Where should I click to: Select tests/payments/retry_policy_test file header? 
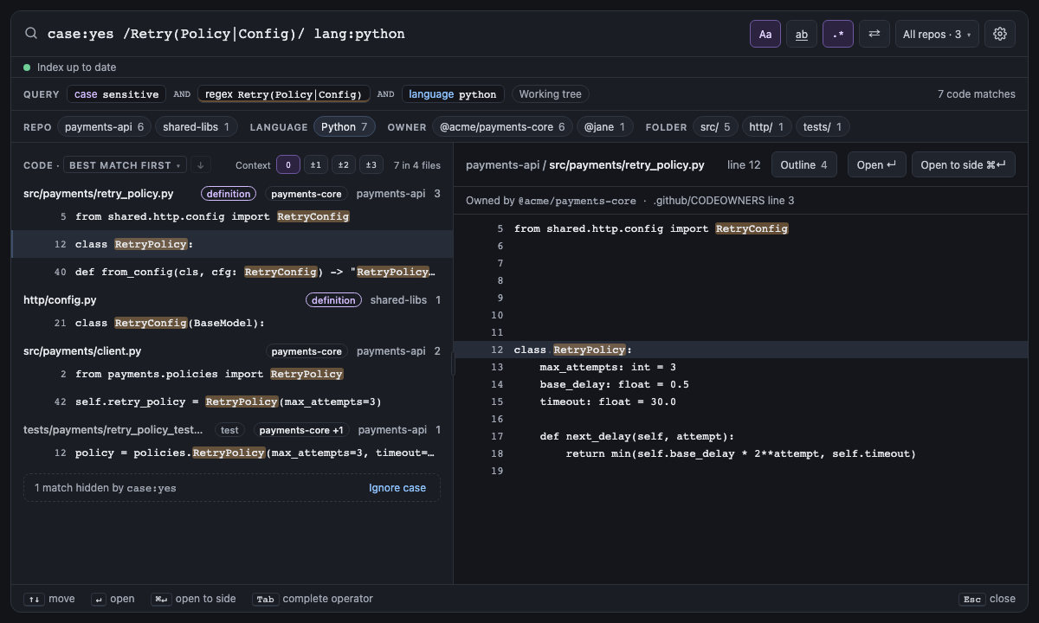pyautogui.click(x=232, y=430)
